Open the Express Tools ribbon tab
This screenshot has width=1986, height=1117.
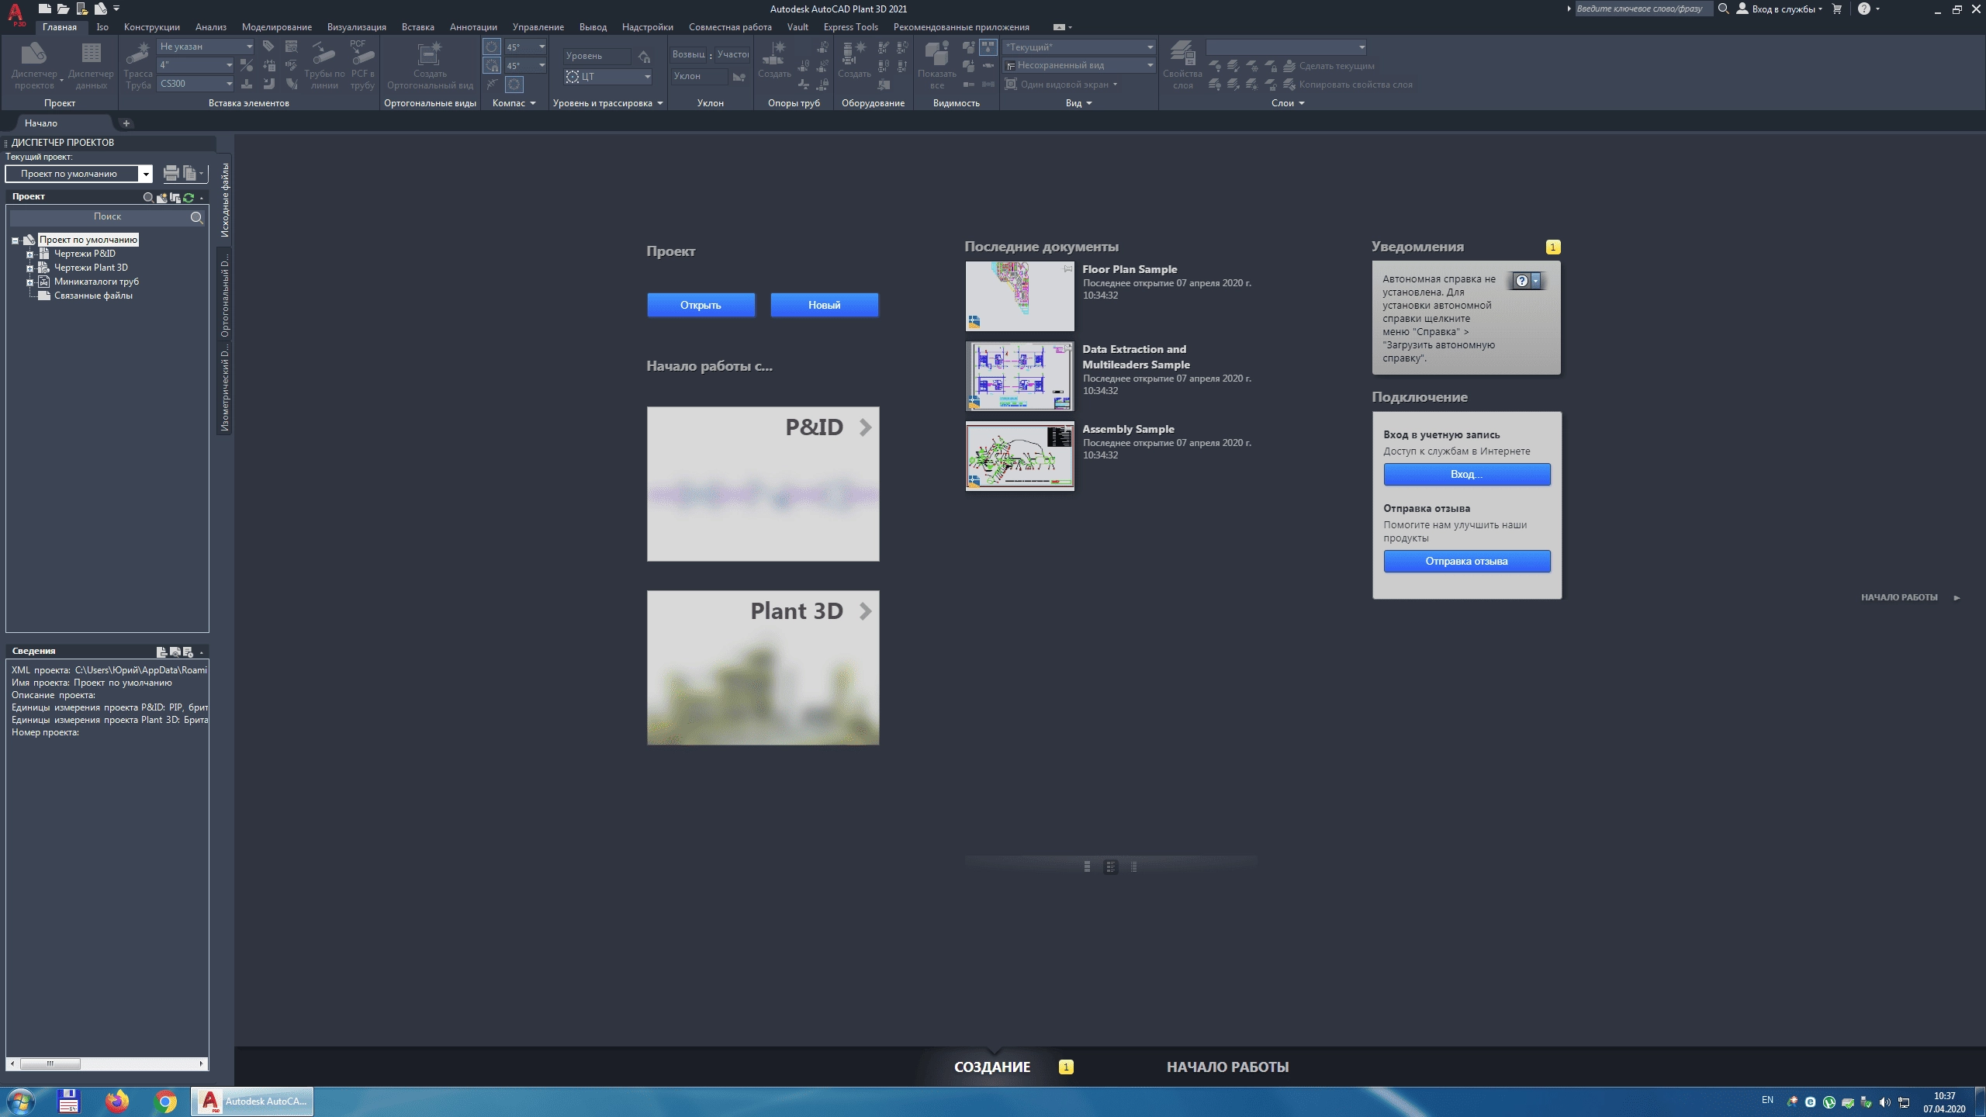tap(851, 27)
